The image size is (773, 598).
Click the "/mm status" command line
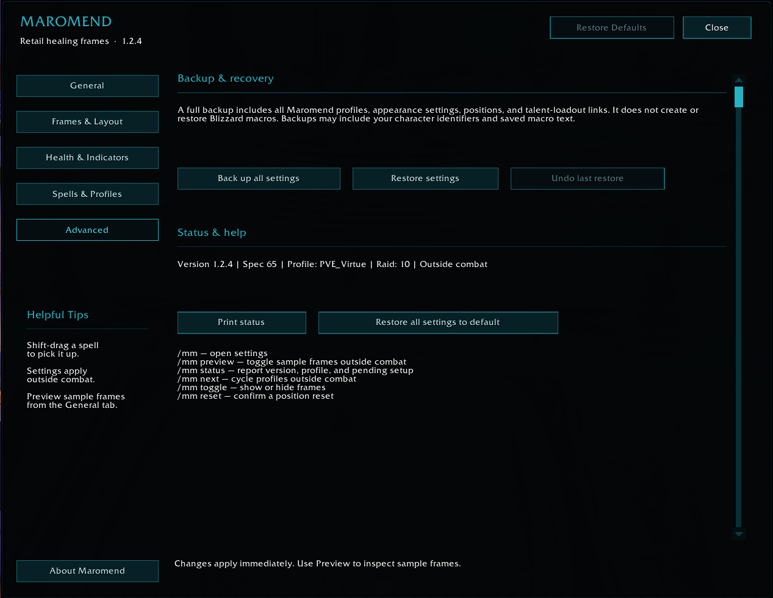[x=295, y=371]
